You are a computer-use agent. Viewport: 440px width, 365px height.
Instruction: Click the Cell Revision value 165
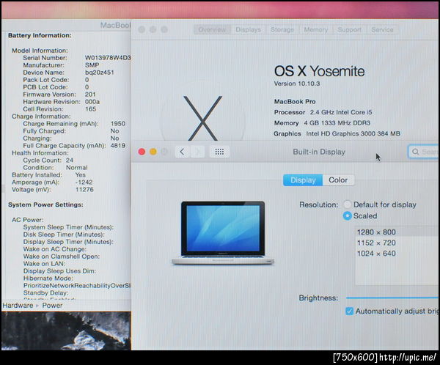point(91,109)
